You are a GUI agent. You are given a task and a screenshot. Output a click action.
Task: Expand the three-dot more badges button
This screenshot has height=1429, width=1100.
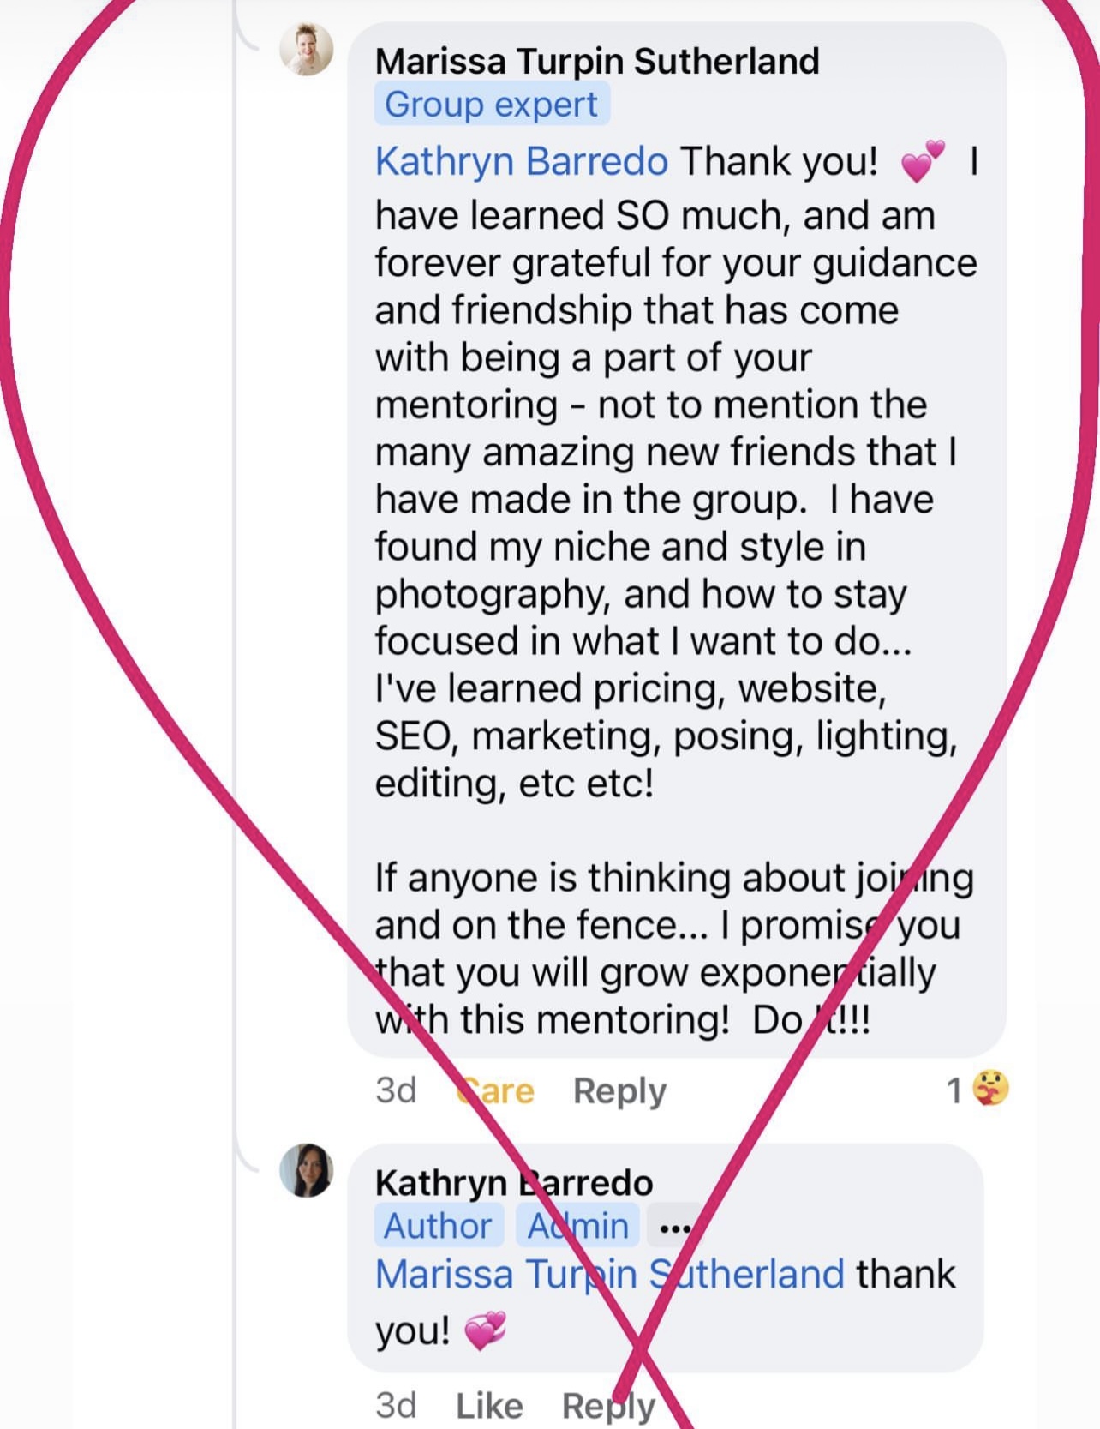[x=675, y=1228]
